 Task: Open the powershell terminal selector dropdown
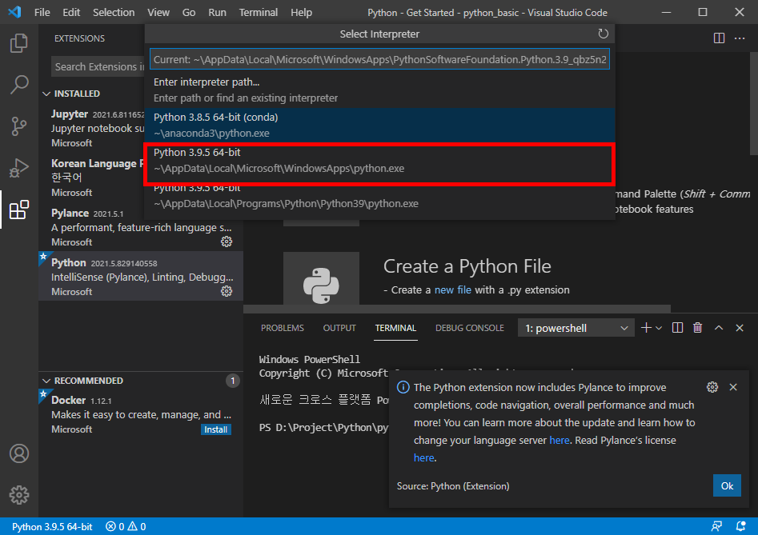coord(576,329)
